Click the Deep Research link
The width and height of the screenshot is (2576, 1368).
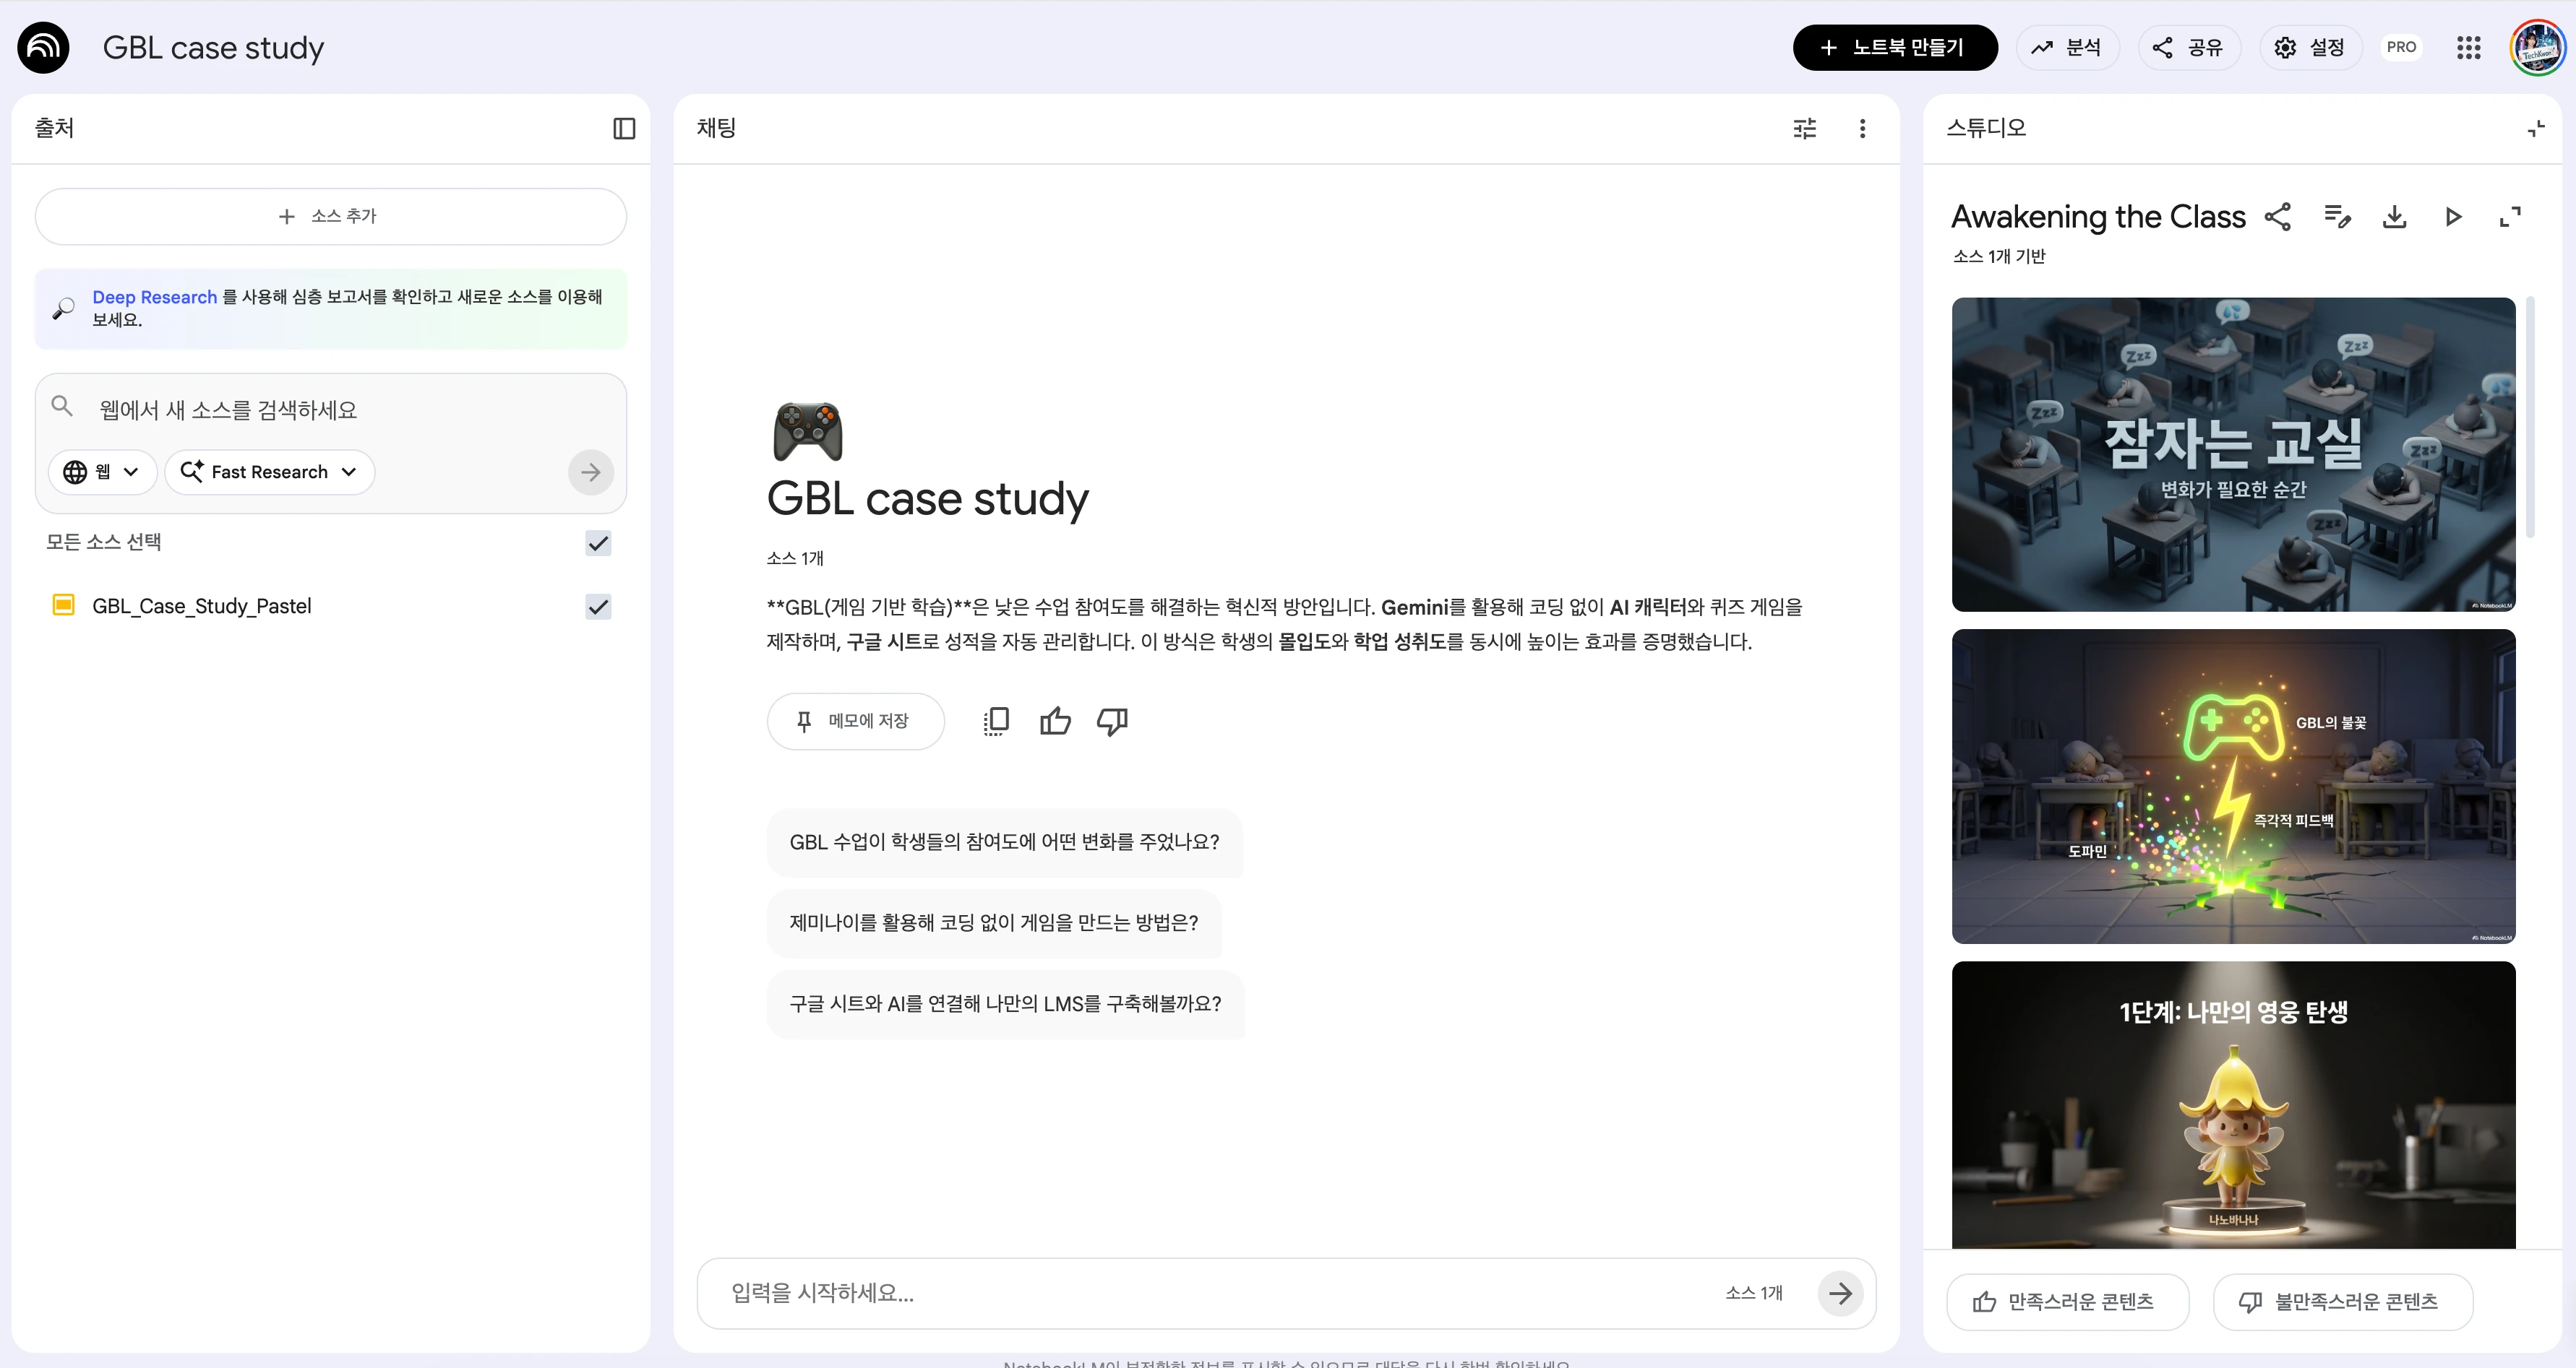[x=154, y=297]
